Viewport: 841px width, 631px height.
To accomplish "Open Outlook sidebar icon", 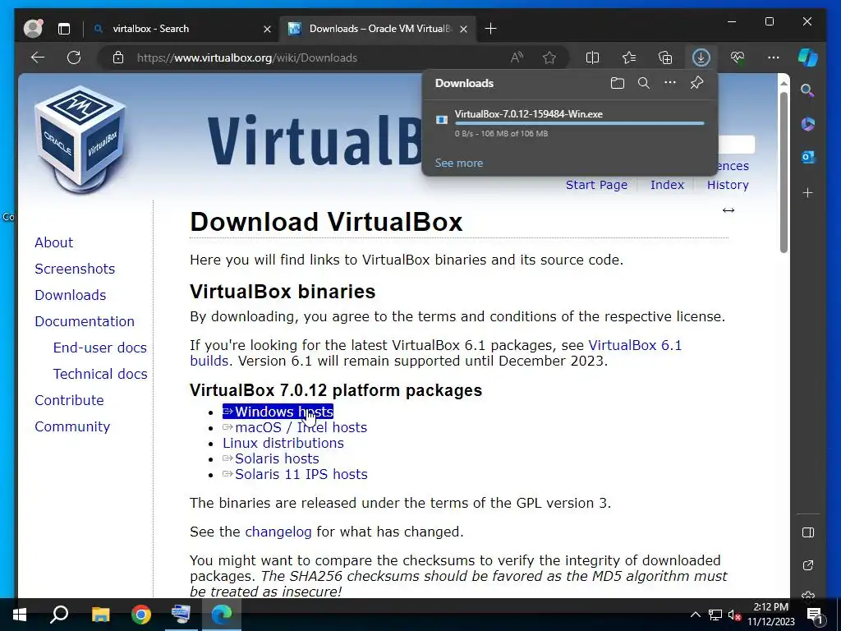I will point(808,157).
